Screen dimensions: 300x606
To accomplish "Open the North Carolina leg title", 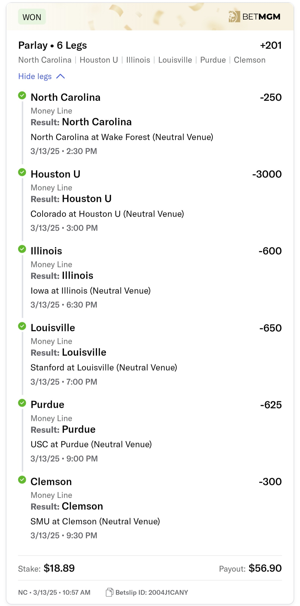I will pyautogui.click(x=66, y=97).
